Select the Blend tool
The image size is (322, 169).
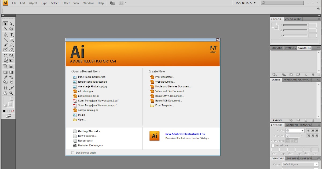point(11,77)
